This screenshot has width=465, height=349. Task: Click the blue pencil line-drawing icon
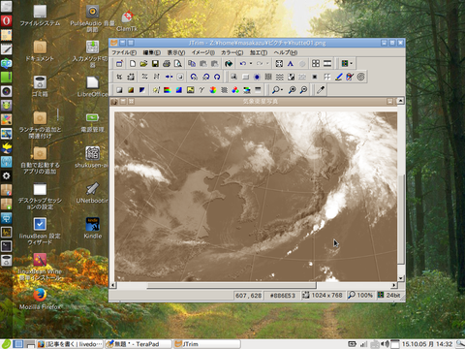click(x=338, y=77)
